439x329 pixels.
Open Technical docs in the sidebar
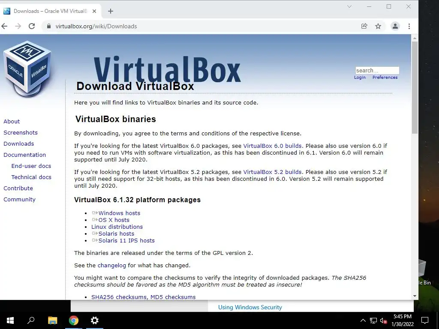pos(31,177)
